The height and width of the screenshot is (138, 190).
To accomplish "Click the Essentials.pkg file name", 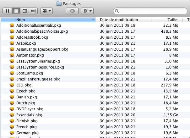I will (x=29, y=115).
